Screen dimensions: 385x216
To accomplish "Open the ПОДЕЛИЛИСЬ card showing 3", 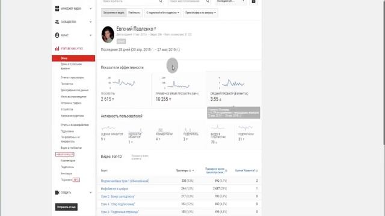I will coord(191,134).
